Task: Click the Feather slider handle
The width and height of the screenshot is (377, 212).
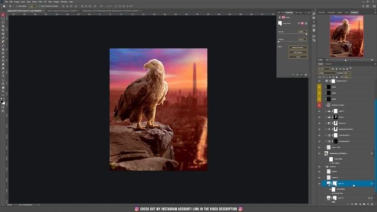Action: 279,42
